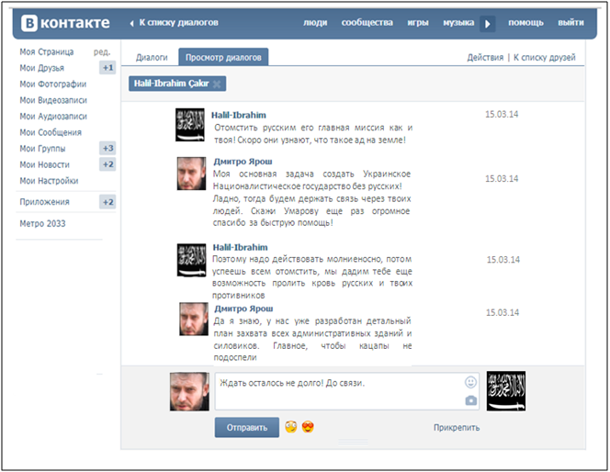Image resolution: width=610 pixels, height=472 pixels.
Task: Click the flag avatar beside the input
Action: coord(505,391)
